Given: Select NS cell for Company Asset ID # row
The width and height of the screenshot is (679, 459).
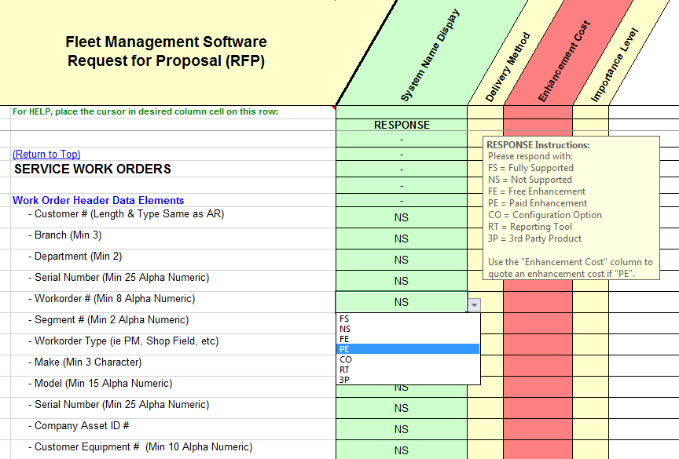Looking at the screenshot, I should [402, 429].
